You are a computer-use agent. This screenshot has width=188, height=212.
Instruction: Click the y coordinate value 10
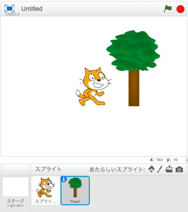[175, 160]
